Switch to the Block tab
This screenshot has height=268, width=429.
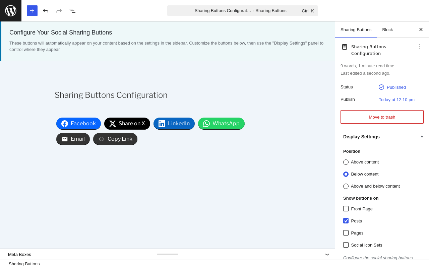click(387, 29)
